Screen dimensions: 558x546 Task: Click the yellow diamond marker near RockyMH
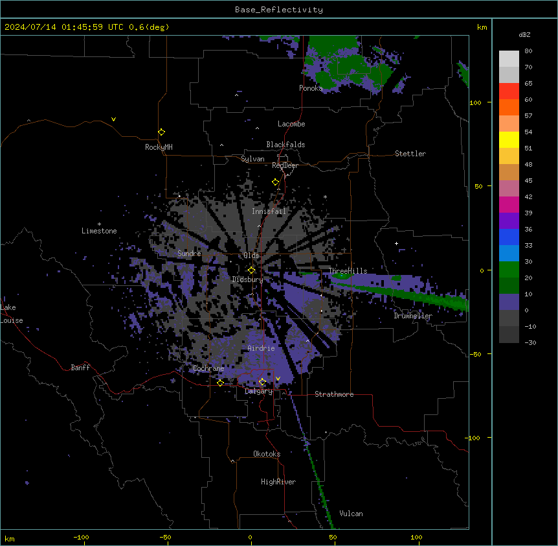tap(162, 132)
